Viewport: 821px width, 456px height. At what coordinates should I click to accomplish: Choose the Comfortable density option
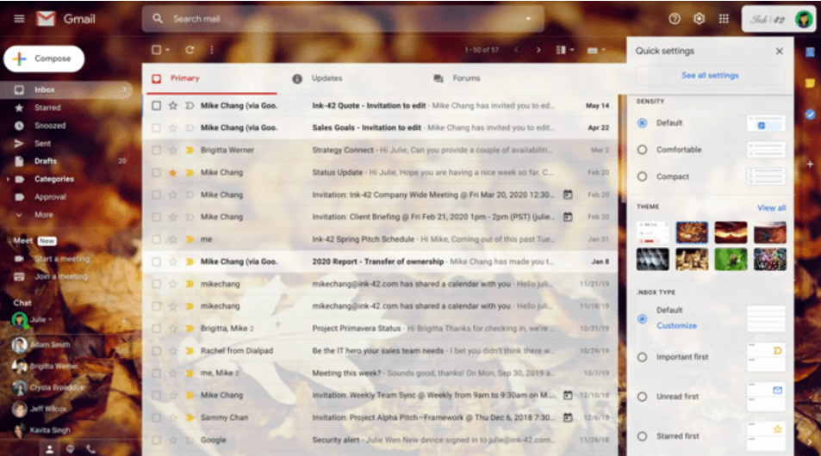point(642,150)
